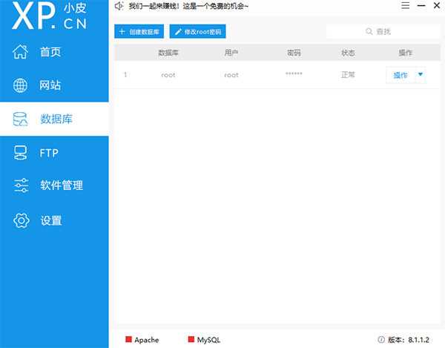
Task: Click the sliders icon for 软件管理
Action: pos(21,186)
